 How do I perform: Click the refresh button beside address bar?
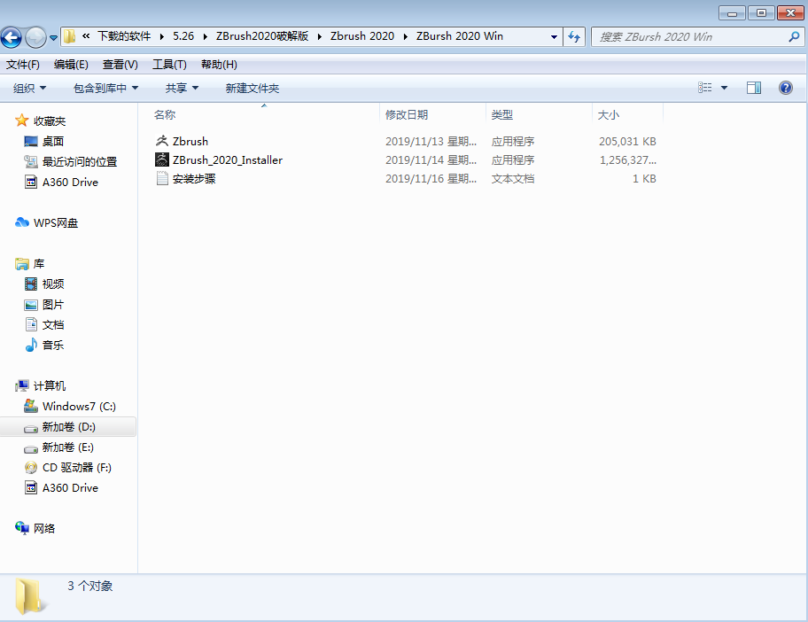(574, 36)
